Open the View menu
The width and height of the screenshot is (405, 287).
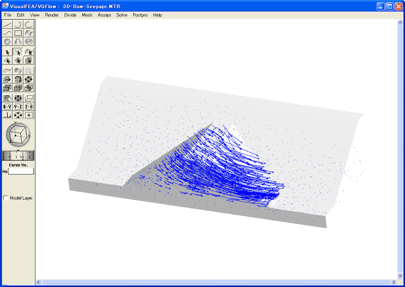(34, 15)
